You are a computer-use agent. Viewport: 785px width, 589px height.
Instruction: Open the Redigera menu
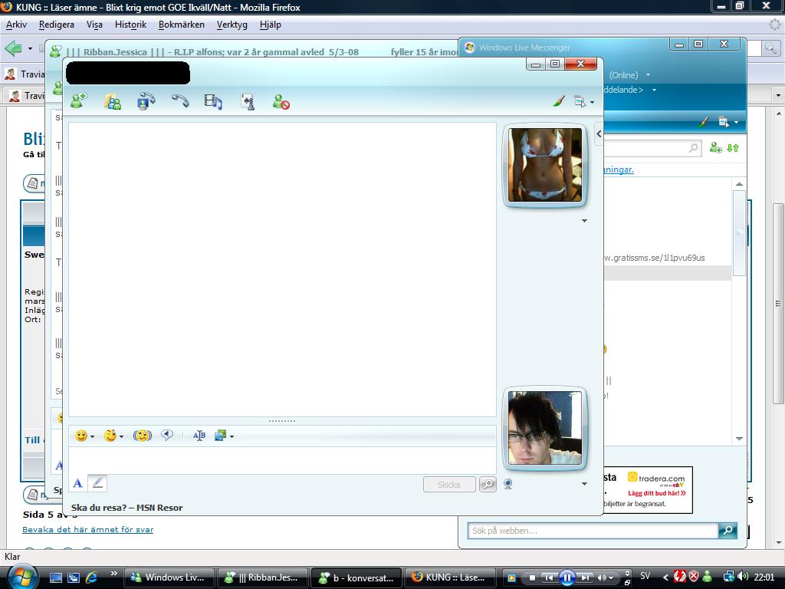pyautogui.click(x=57, y=25)
